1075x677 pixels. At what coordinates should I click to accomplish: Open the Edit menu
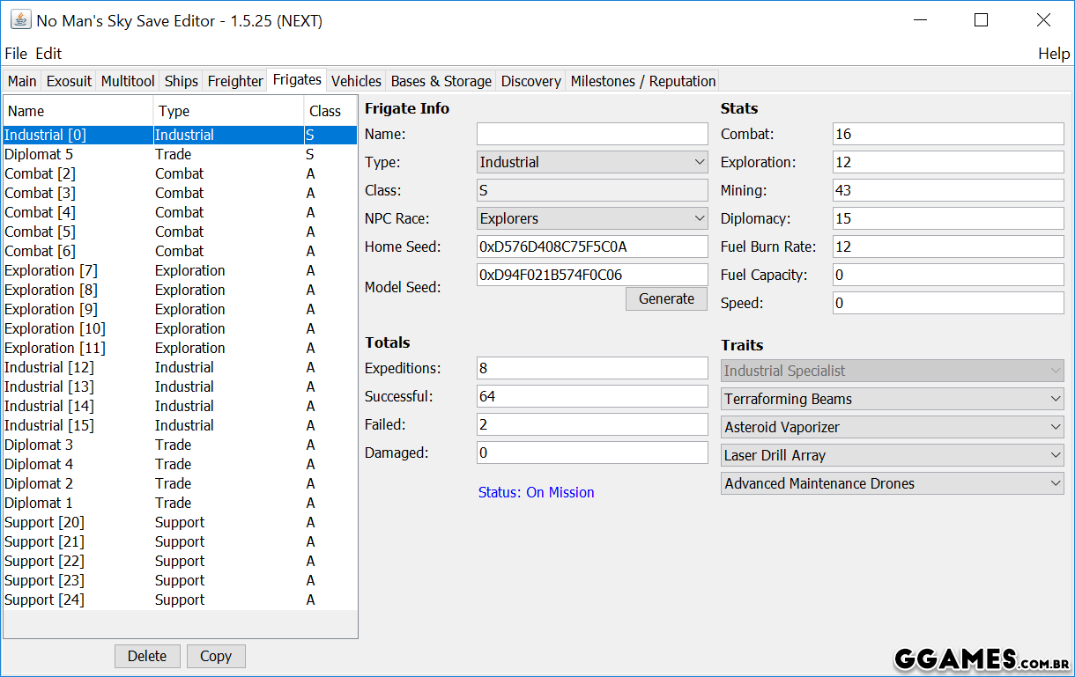click(48, 54)
